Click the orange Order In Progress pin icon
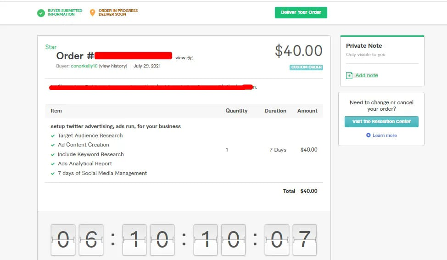The width and height of the screenshot is (447, 260). pyautogui.click(x=92, y=13)
